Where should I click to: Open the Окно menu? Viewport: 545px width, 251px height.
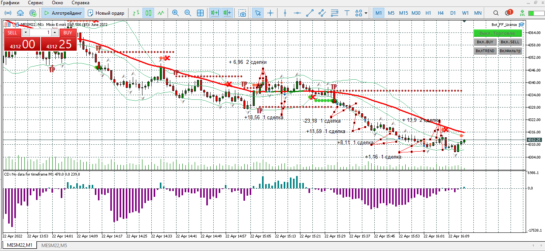pyautogui.click(x=57, y=3)
